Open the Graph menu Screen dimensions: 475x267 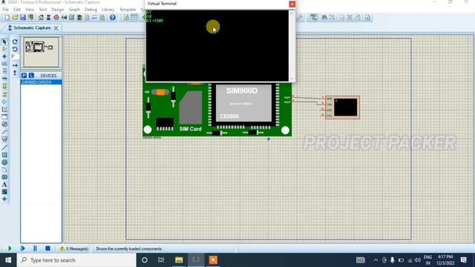point(74,10)
